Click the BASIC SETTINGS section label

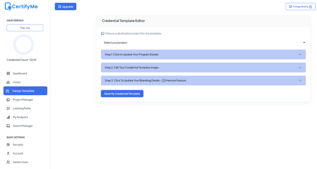pyautogui.click(x=15, y=137)
